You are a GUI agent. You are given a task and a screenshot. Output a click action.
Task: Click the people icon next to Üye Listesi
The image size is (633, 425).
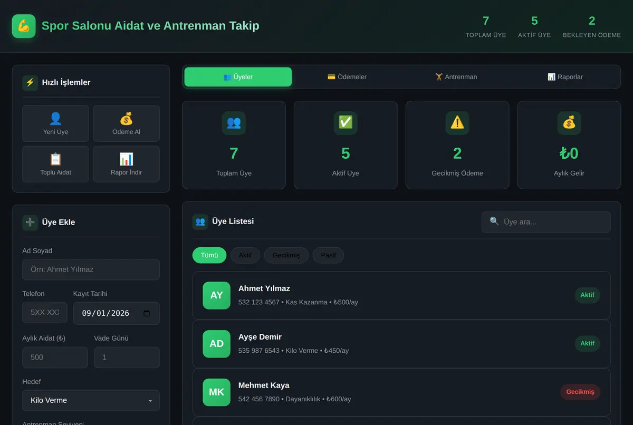pos(200,221)
